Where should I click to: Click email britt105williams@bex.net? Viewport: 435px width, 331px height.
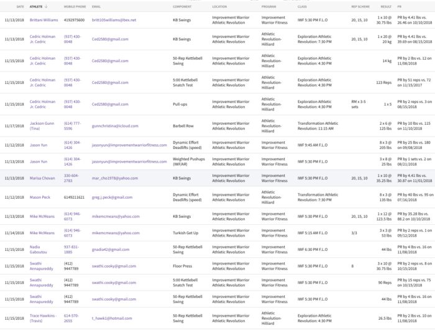click(114, 20)
